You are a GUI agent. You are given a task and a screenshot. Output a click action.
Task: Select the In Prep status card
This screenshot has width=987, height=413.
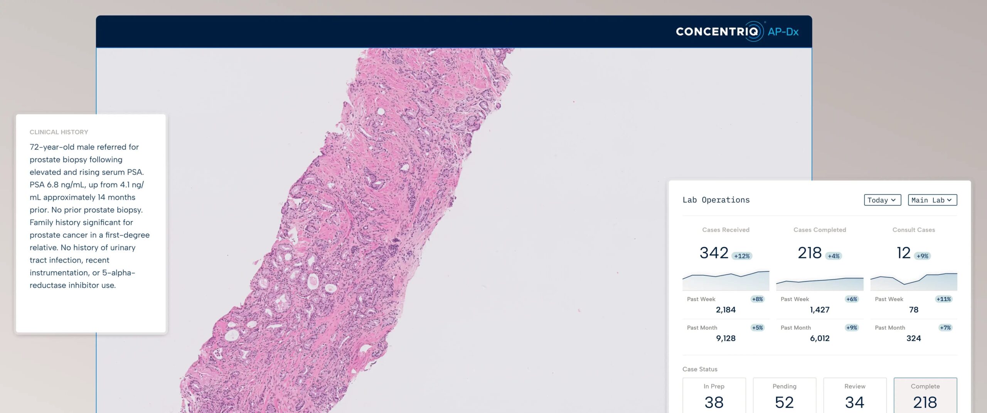pyautogui.click(x=714, y=395)
